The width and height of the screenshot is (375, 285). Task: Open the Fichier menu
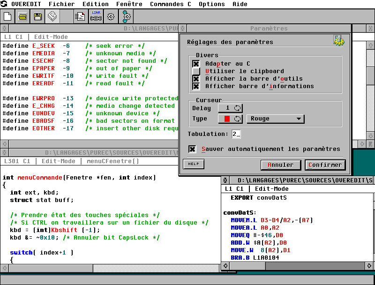tap(61, 4)
